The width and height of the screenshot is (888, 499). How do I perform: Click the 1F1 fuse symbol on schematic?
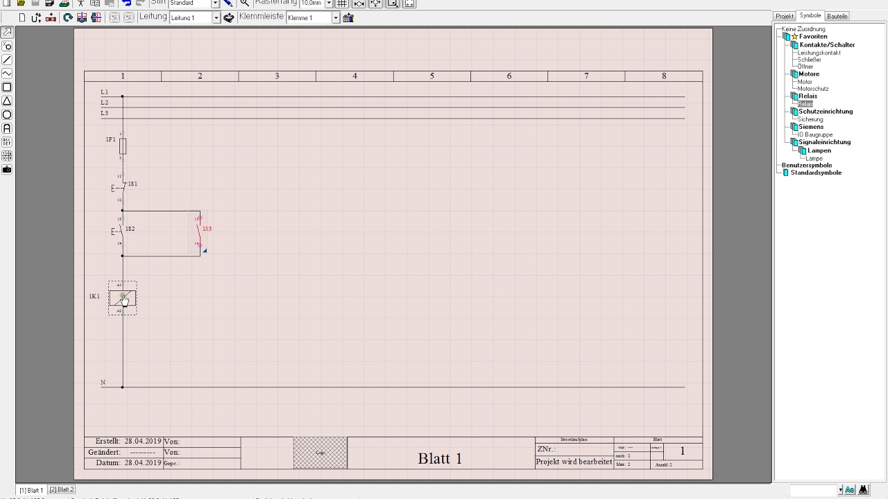[x=123, y=146]
